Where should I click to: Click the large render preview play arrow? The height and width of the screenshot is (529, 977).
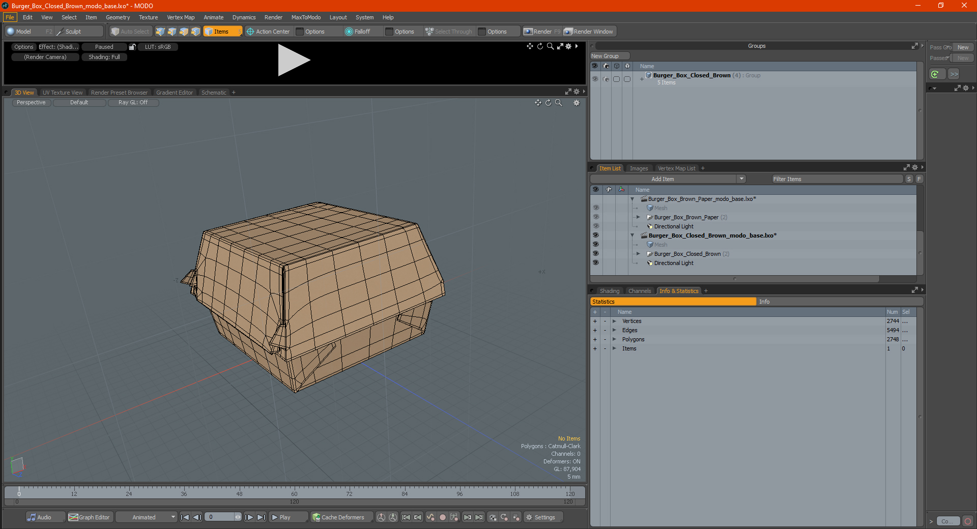(294, 60)
